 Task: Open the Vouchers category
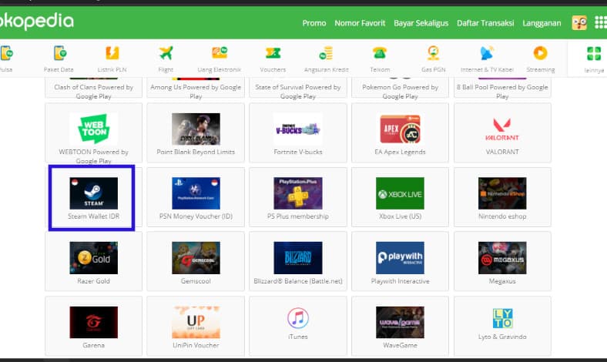(273, 59)
